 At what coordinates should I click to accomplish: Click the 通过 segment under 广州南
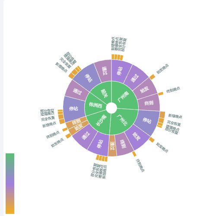click(x=135, y=78)
